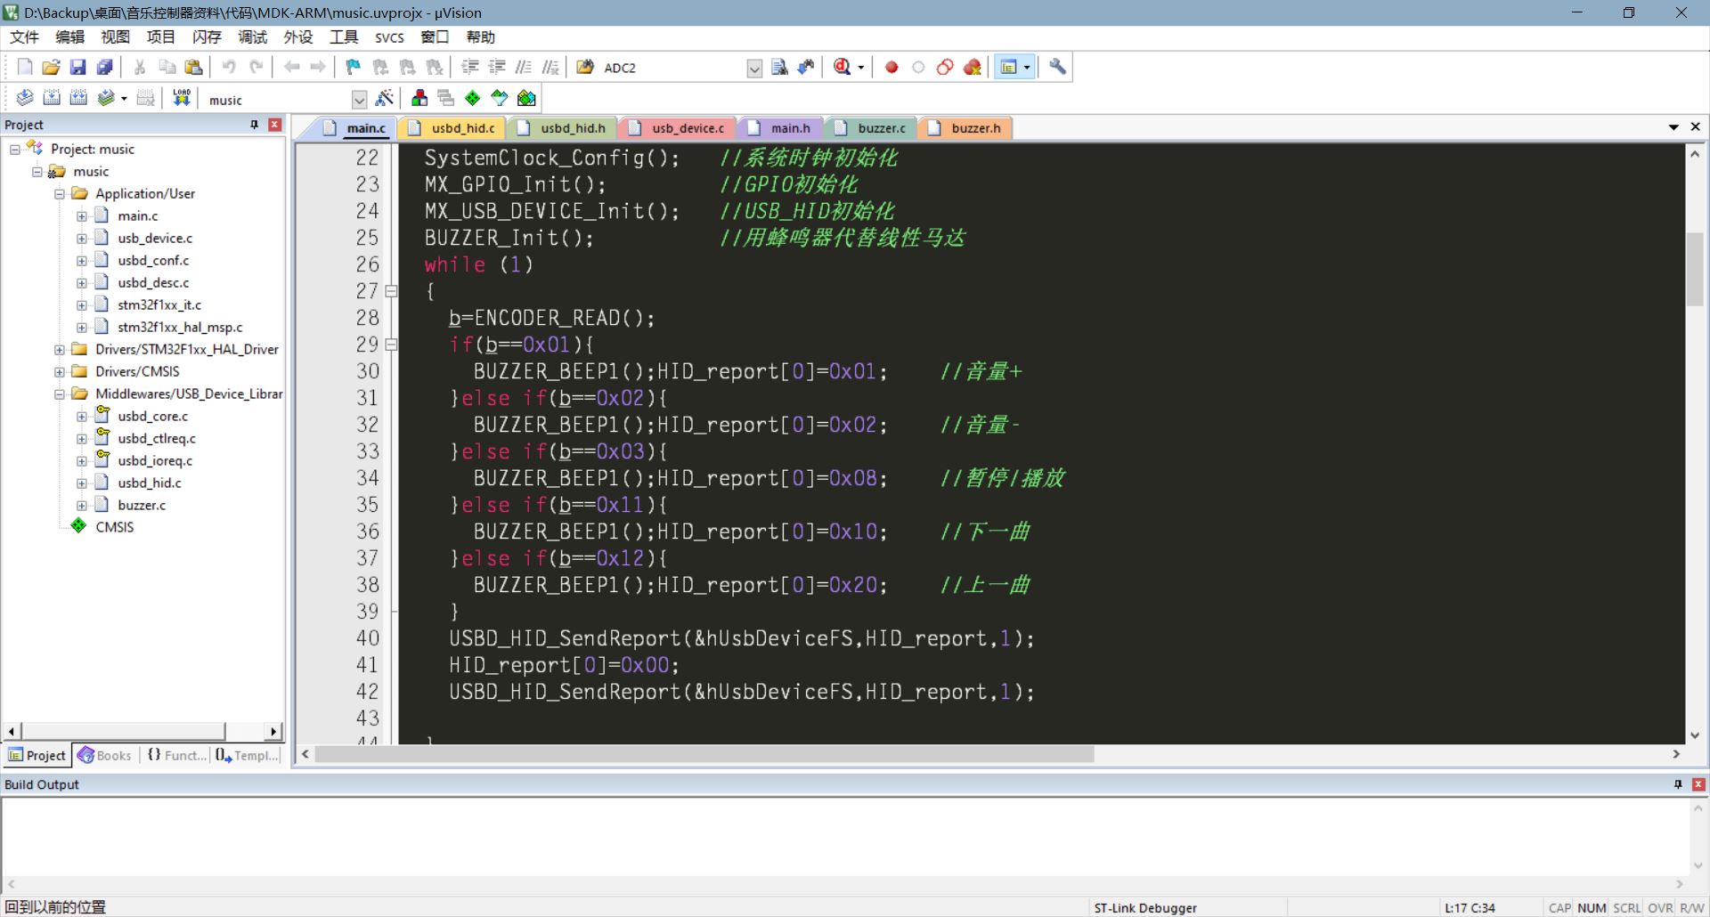Open the music target selection dropdown
Image resolution: width=1710 pixels, height=917 pixels.
click(x=359, y=100)
